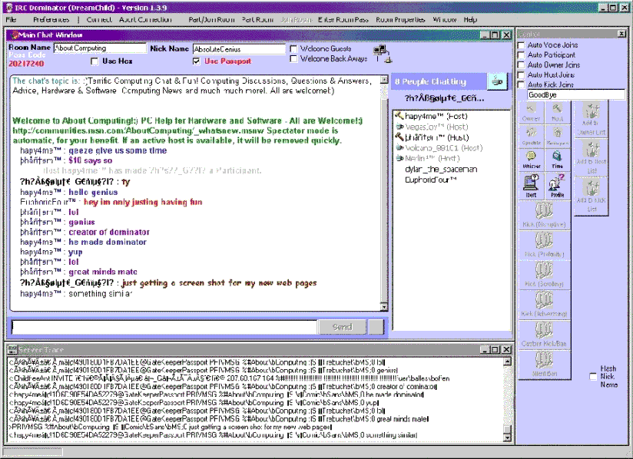Viewport: 633px width, 459px height.
Task: Click the Owner gavel icon
Action: tap(532, 113)
